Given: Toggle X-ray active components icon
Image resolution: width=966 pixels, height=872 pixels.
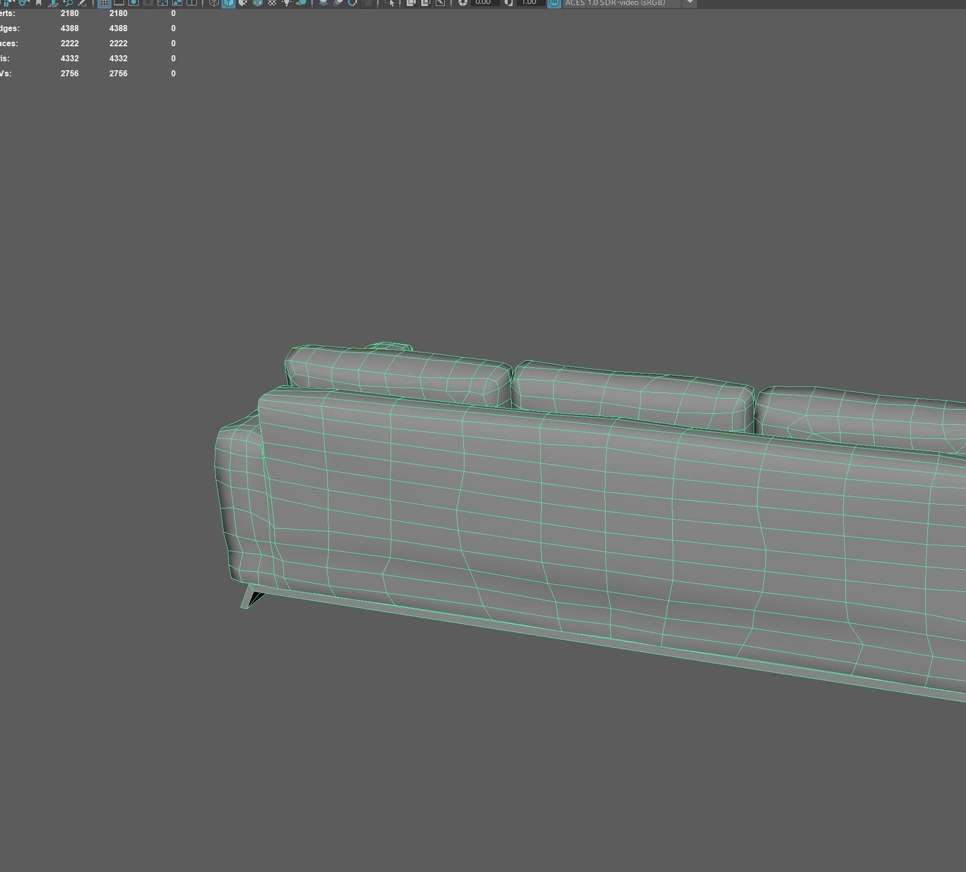Looking at the screenshot, I should [x=426, y=3].
